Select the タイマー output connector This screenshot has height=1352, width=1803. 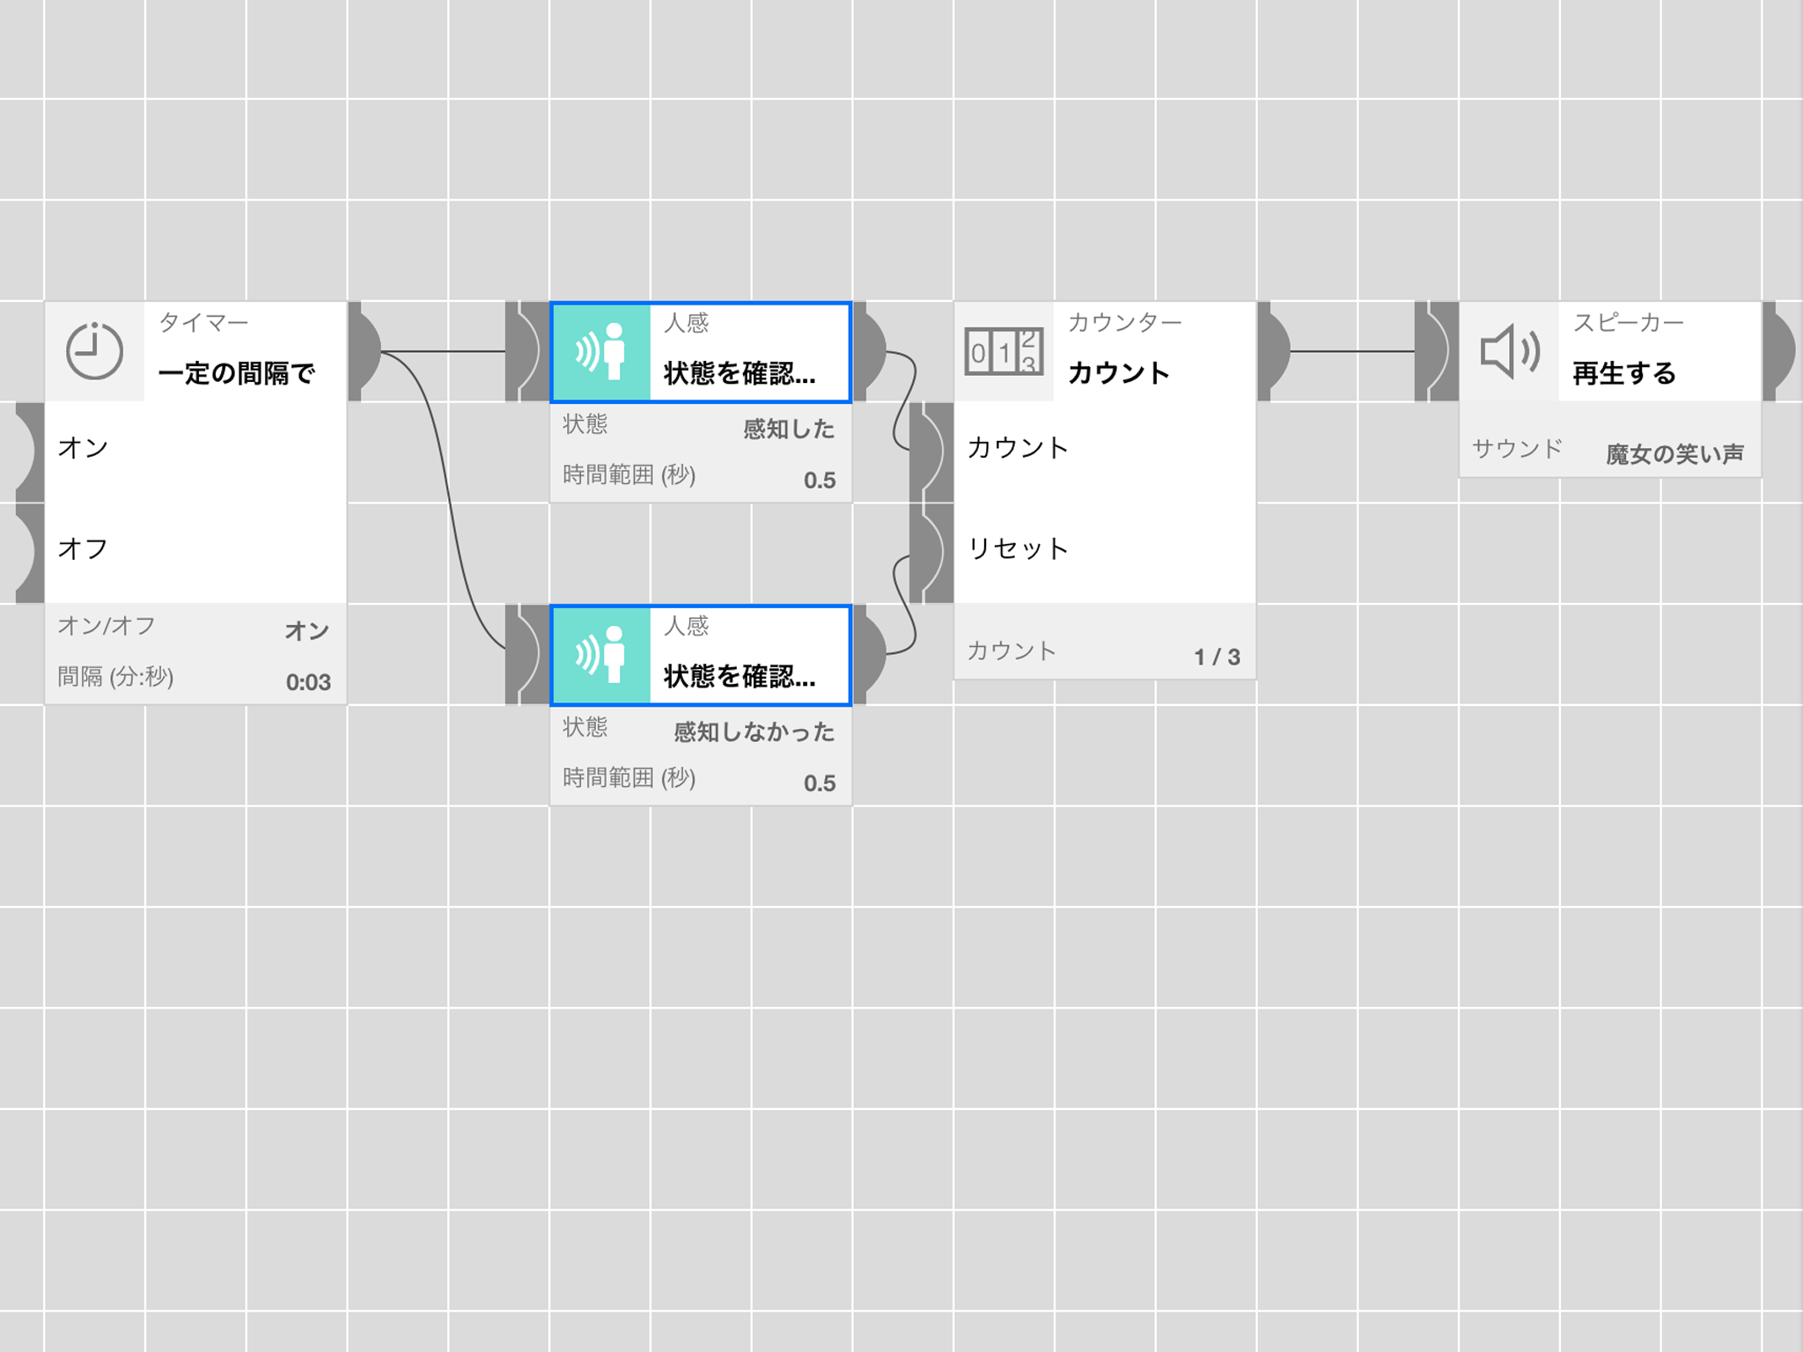[x=364, y=351]
